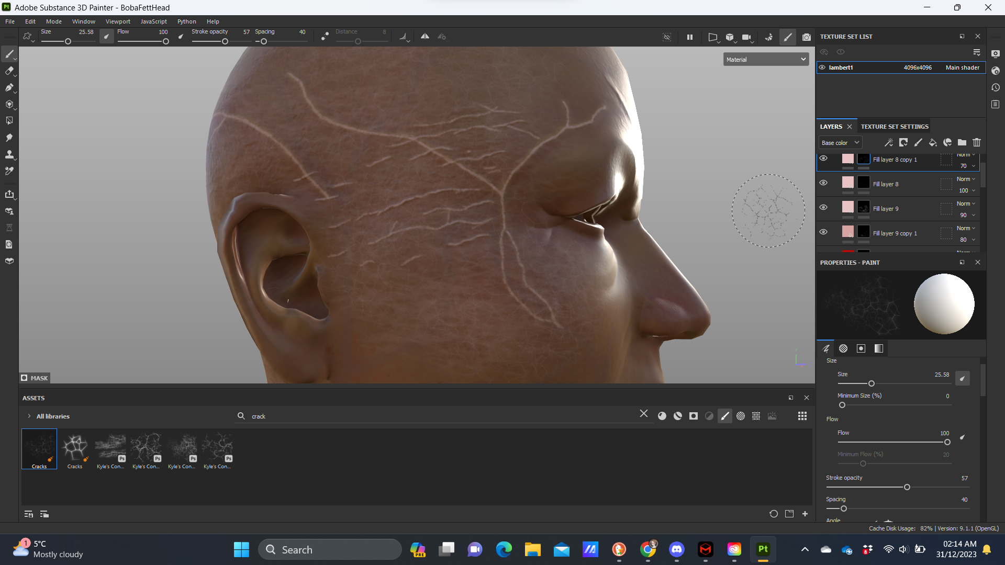Open the History panel in the right dock
1005x565 pixels.
[996, 87]
